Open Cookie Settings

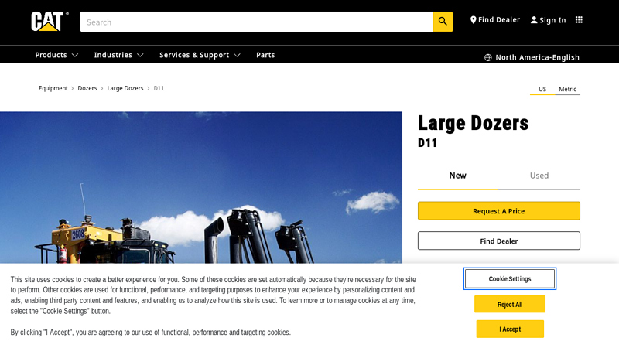(509, 278)
